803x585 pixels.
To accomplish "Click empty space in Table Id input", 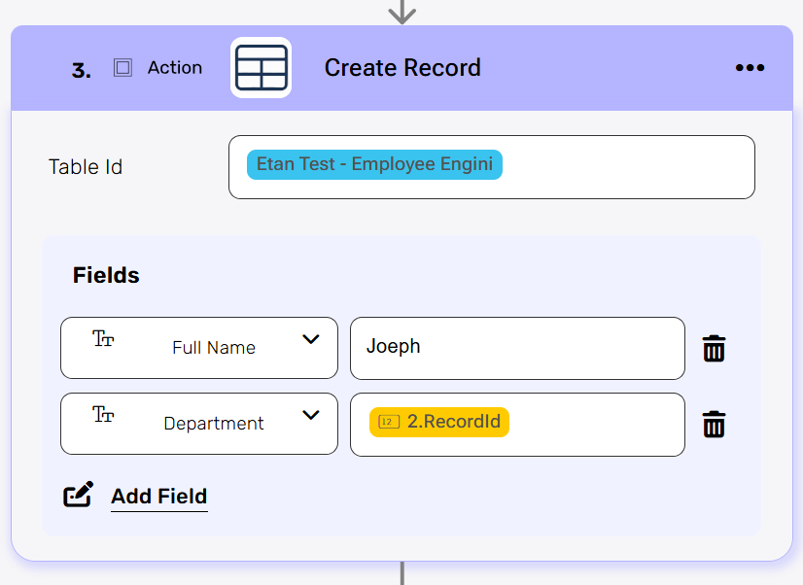I will coord(632,167).
